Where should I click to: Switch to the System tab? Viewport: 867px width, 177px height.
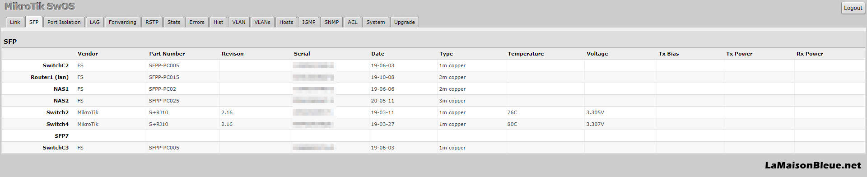[x=376, y=22]
